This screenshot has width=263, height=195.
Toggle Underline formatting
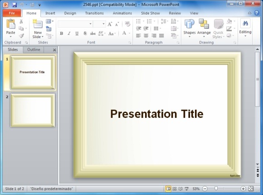point(77,34)
